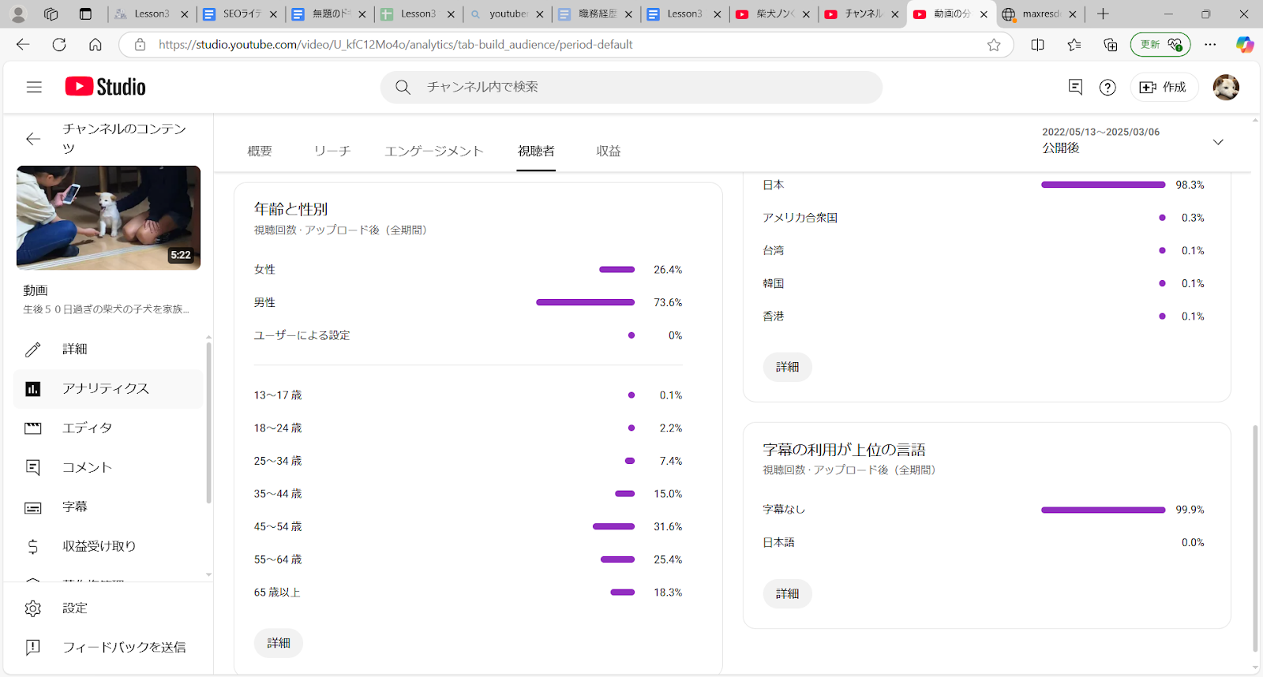Switch to browser tab SEOライテ
Viewport: 1263px width, 677px height.
click(241, 14)
